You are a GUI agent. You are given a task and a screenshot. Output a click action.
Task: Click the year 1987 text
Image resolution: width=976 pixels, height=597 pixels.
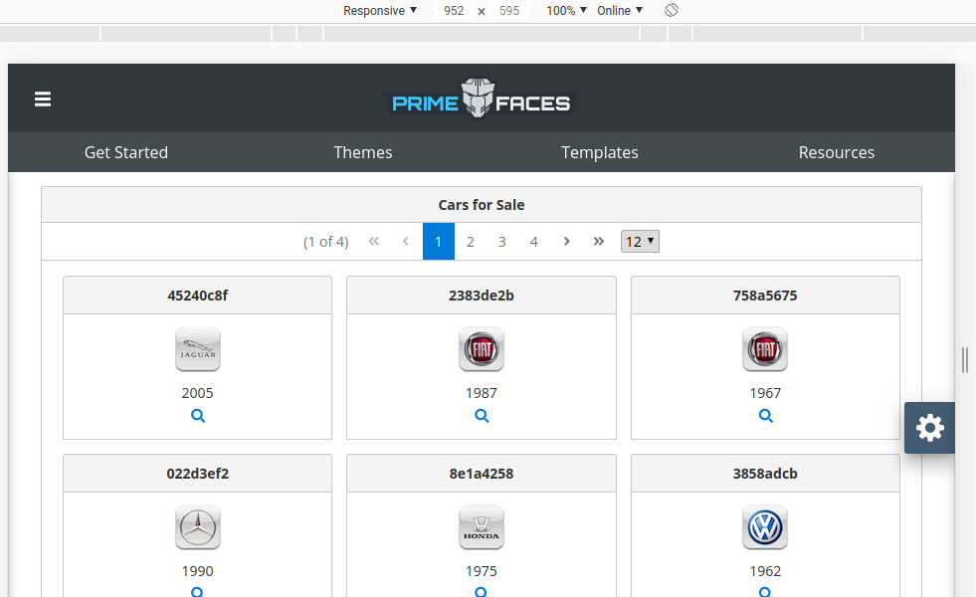(482, 393)
